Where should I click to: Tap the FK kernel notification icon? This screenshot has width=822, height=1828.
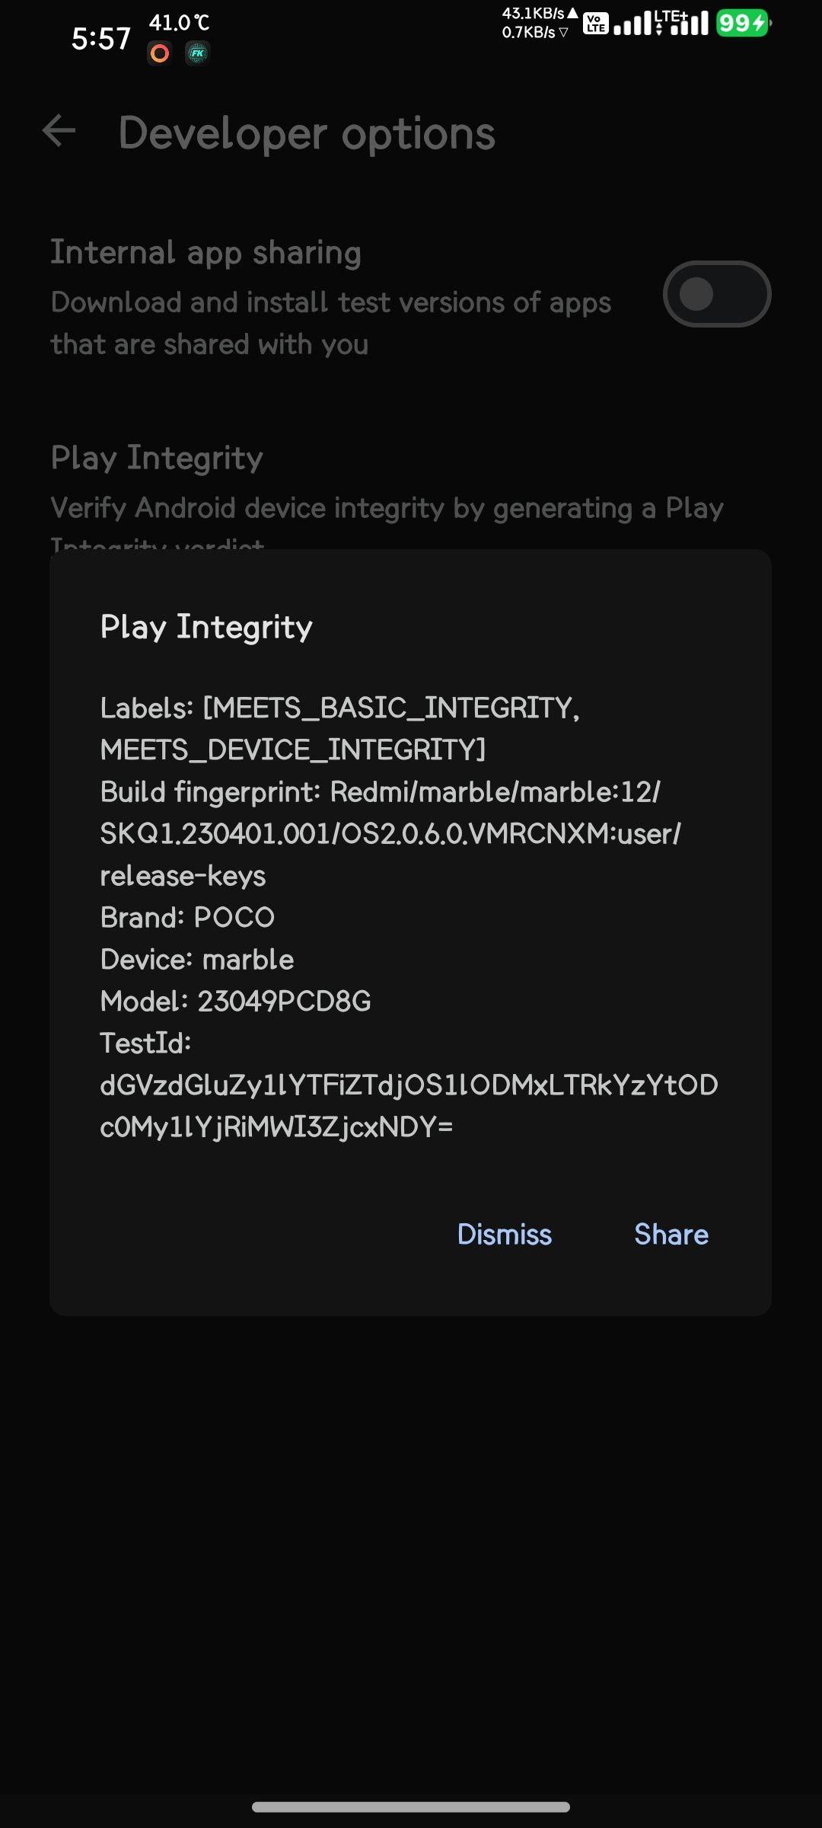tap(198, 53)
